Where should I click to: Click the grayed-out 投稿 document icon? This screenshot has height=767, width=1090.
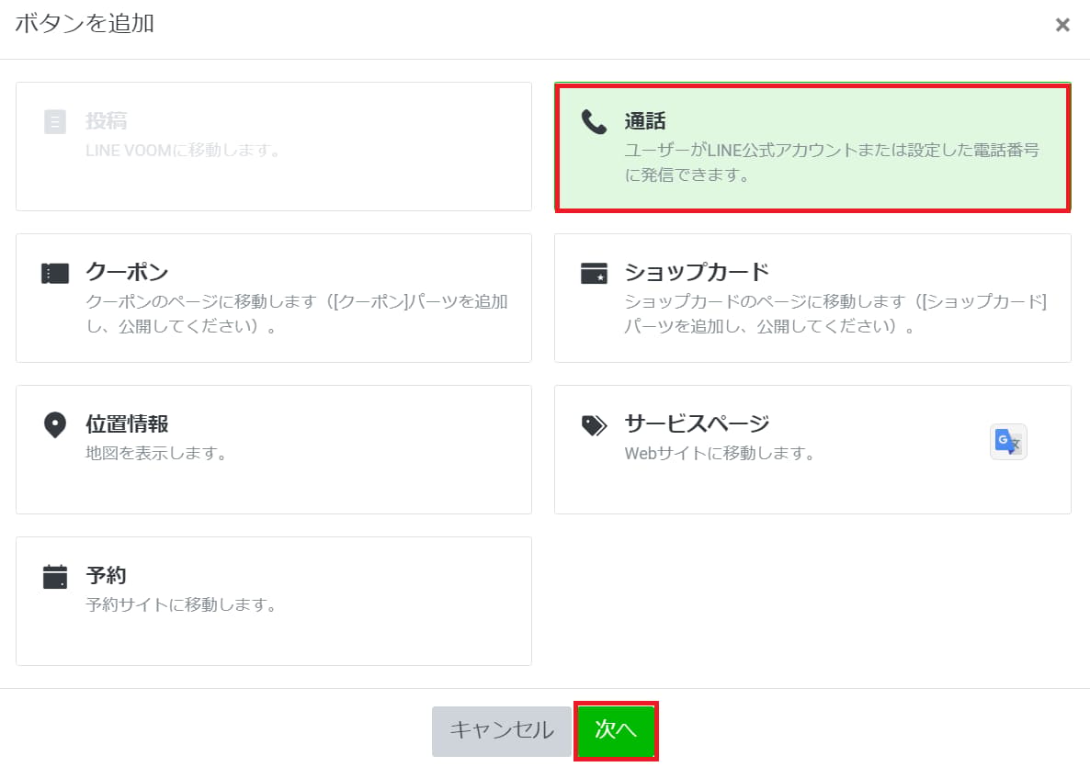[x=55, y=121]
